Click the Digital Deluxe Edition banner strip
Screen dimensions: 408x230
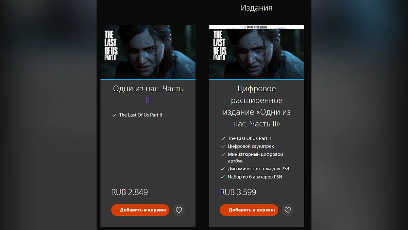tap(257, 27)
